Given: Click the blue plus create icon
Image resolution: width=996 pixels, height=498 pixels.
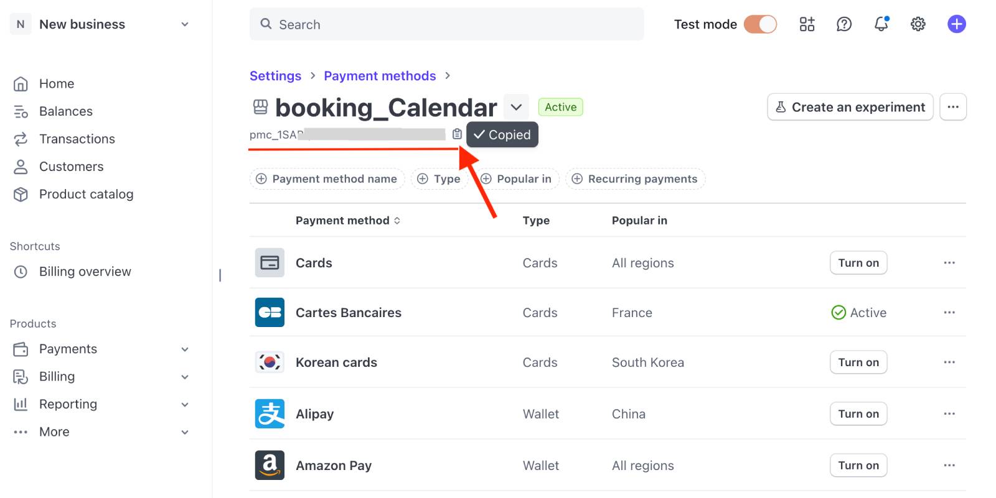Looking at the screenshot, I should tap(956, 24).
